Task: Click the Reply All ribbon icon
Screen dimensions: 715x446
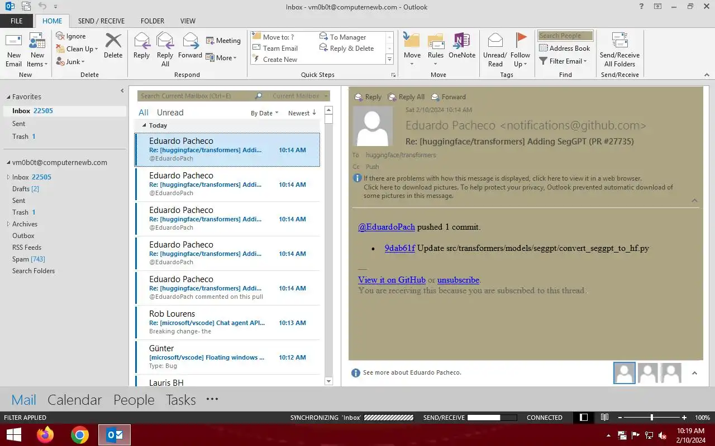Action: (165, 41)
